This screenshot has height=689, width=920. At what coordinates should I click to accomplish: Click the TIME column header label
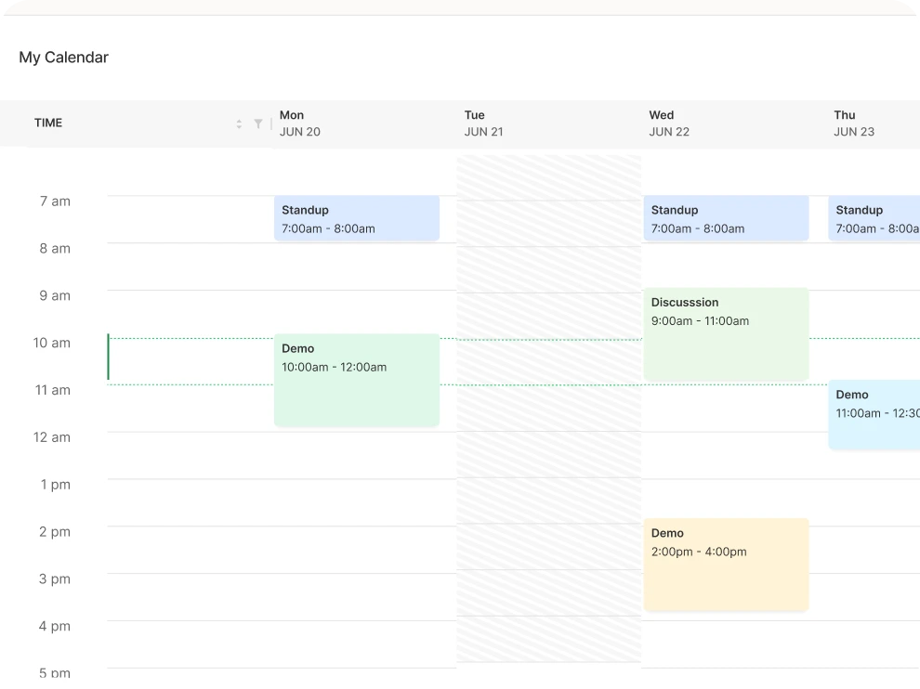[48, 123]
